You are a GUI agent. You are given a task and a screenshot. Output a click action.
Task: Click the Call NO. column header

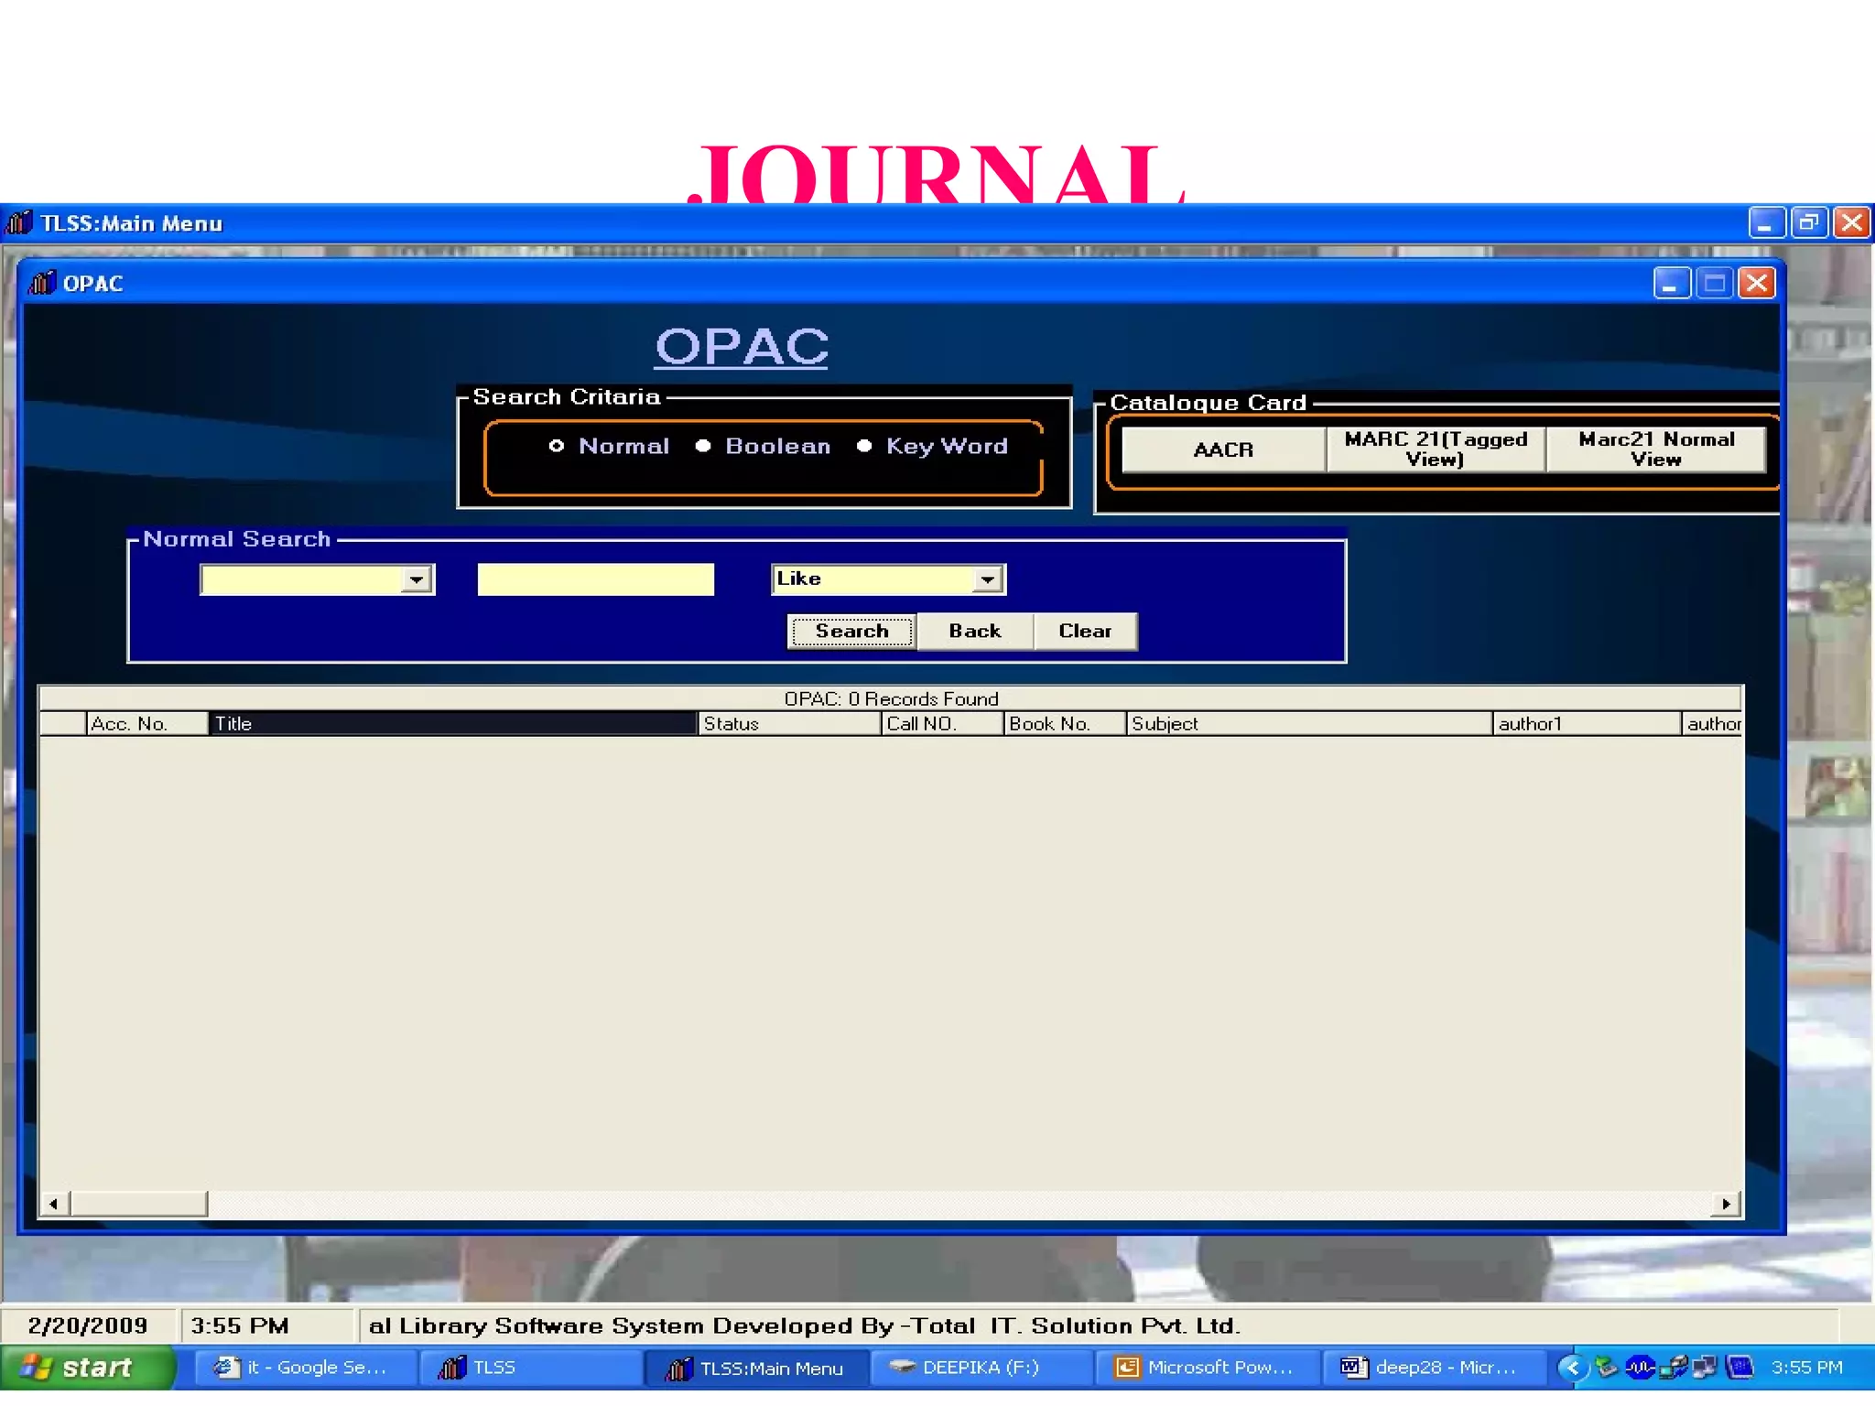point(942,723)
